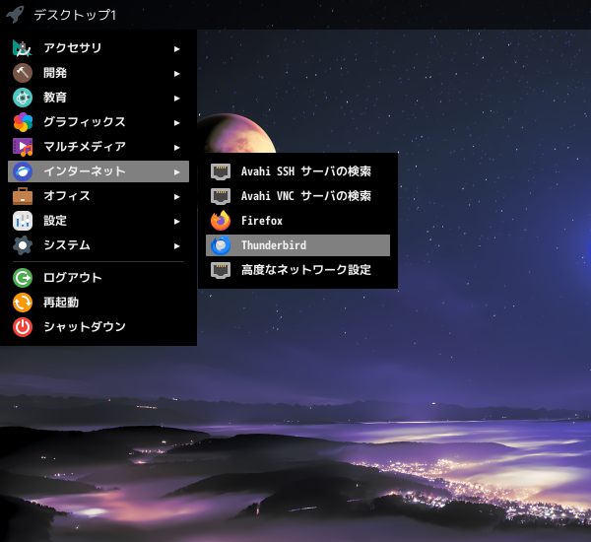Click the システム gear icon
The width and height of the screenshot is (591, 542).
(x=23, y=245)
